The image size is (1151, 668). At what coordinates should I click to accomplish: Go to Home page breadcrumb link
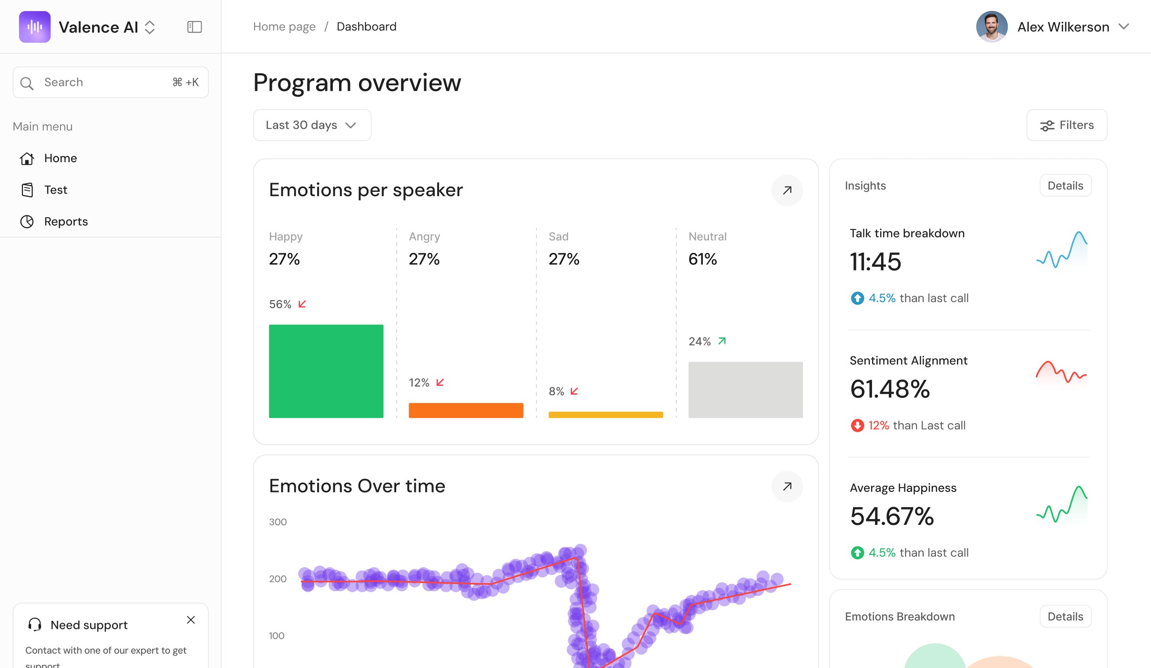284,27
